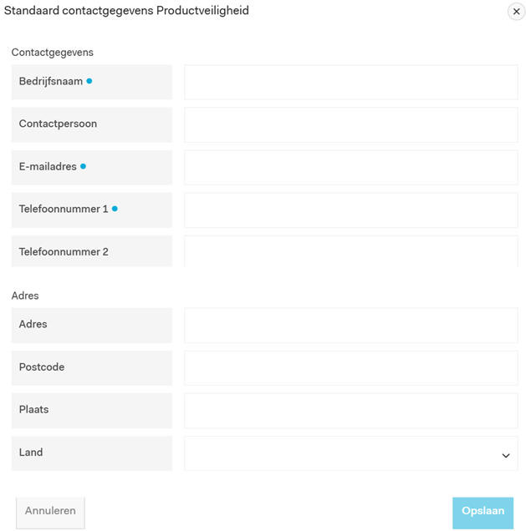
Task: Click the Postcode input field
Action: (x=350, y=368)
